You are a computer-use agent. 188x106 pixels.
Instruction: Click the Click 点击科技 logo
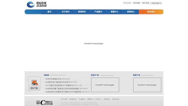37,4
